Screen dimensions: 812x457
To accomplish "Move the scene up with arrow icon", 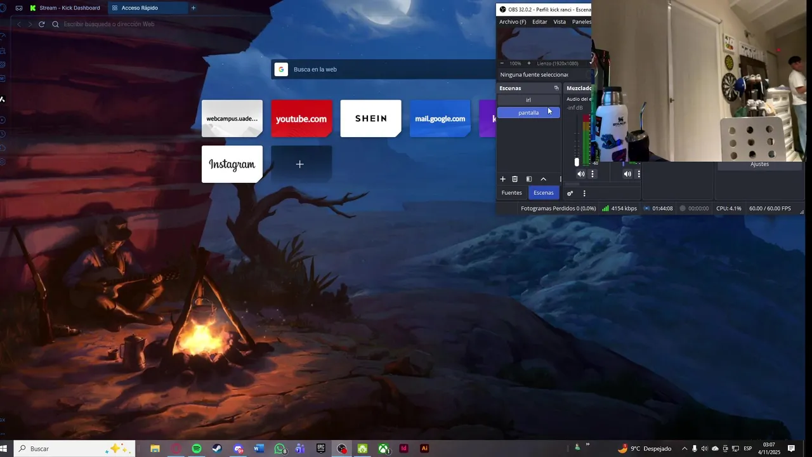I will coord(543,179).
